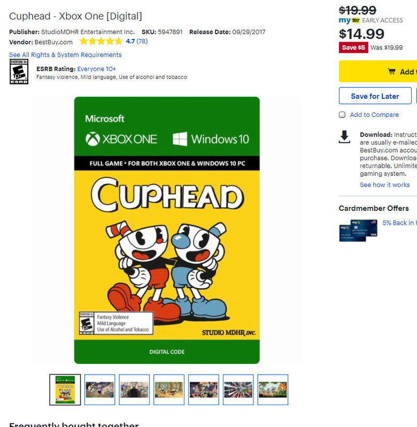Select the last gameplay screenshot thumbnail
This screenshot has width=417, height=427.
click(273, 390)
